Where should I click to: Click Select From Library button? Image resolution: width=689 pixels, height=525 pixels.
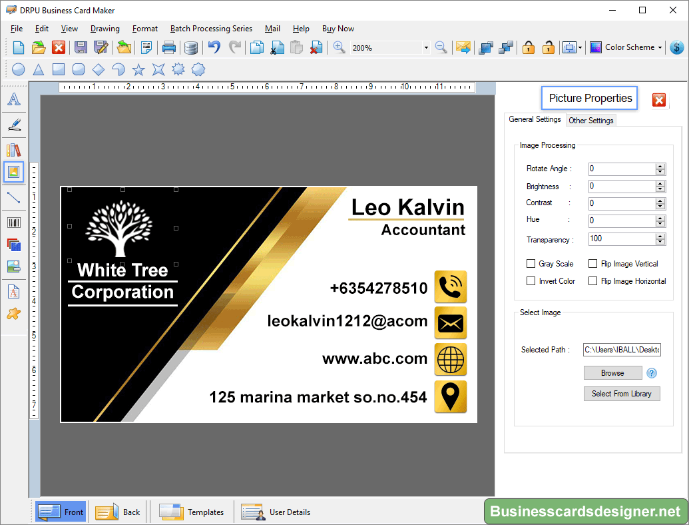click(622, 394)
